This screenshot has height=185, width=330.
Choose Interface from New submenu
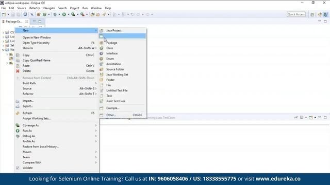[123, 53]
